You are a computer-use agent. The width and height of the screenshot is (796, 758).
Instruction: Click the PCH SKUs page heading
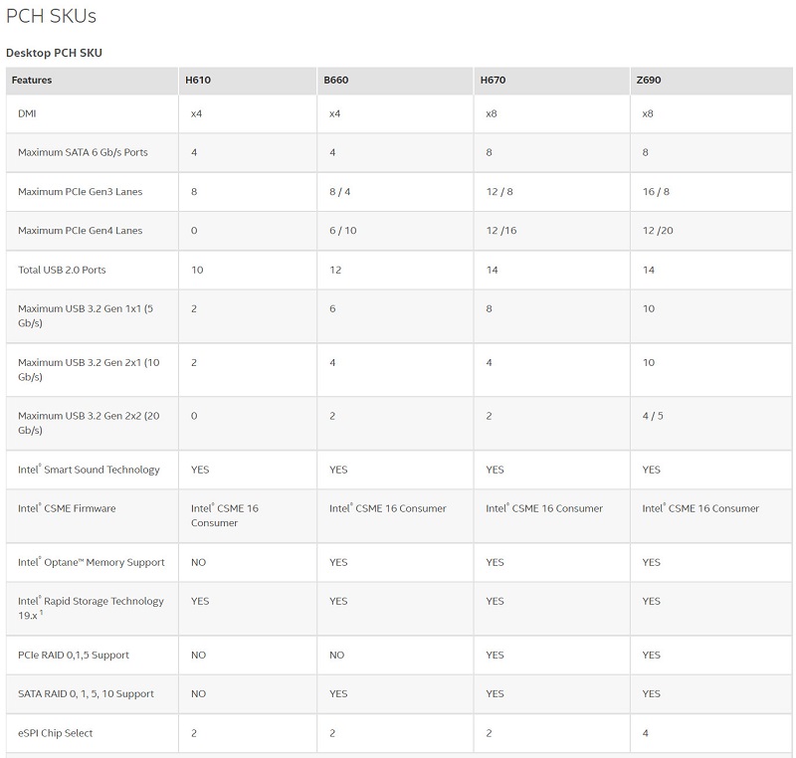point(52,17)
